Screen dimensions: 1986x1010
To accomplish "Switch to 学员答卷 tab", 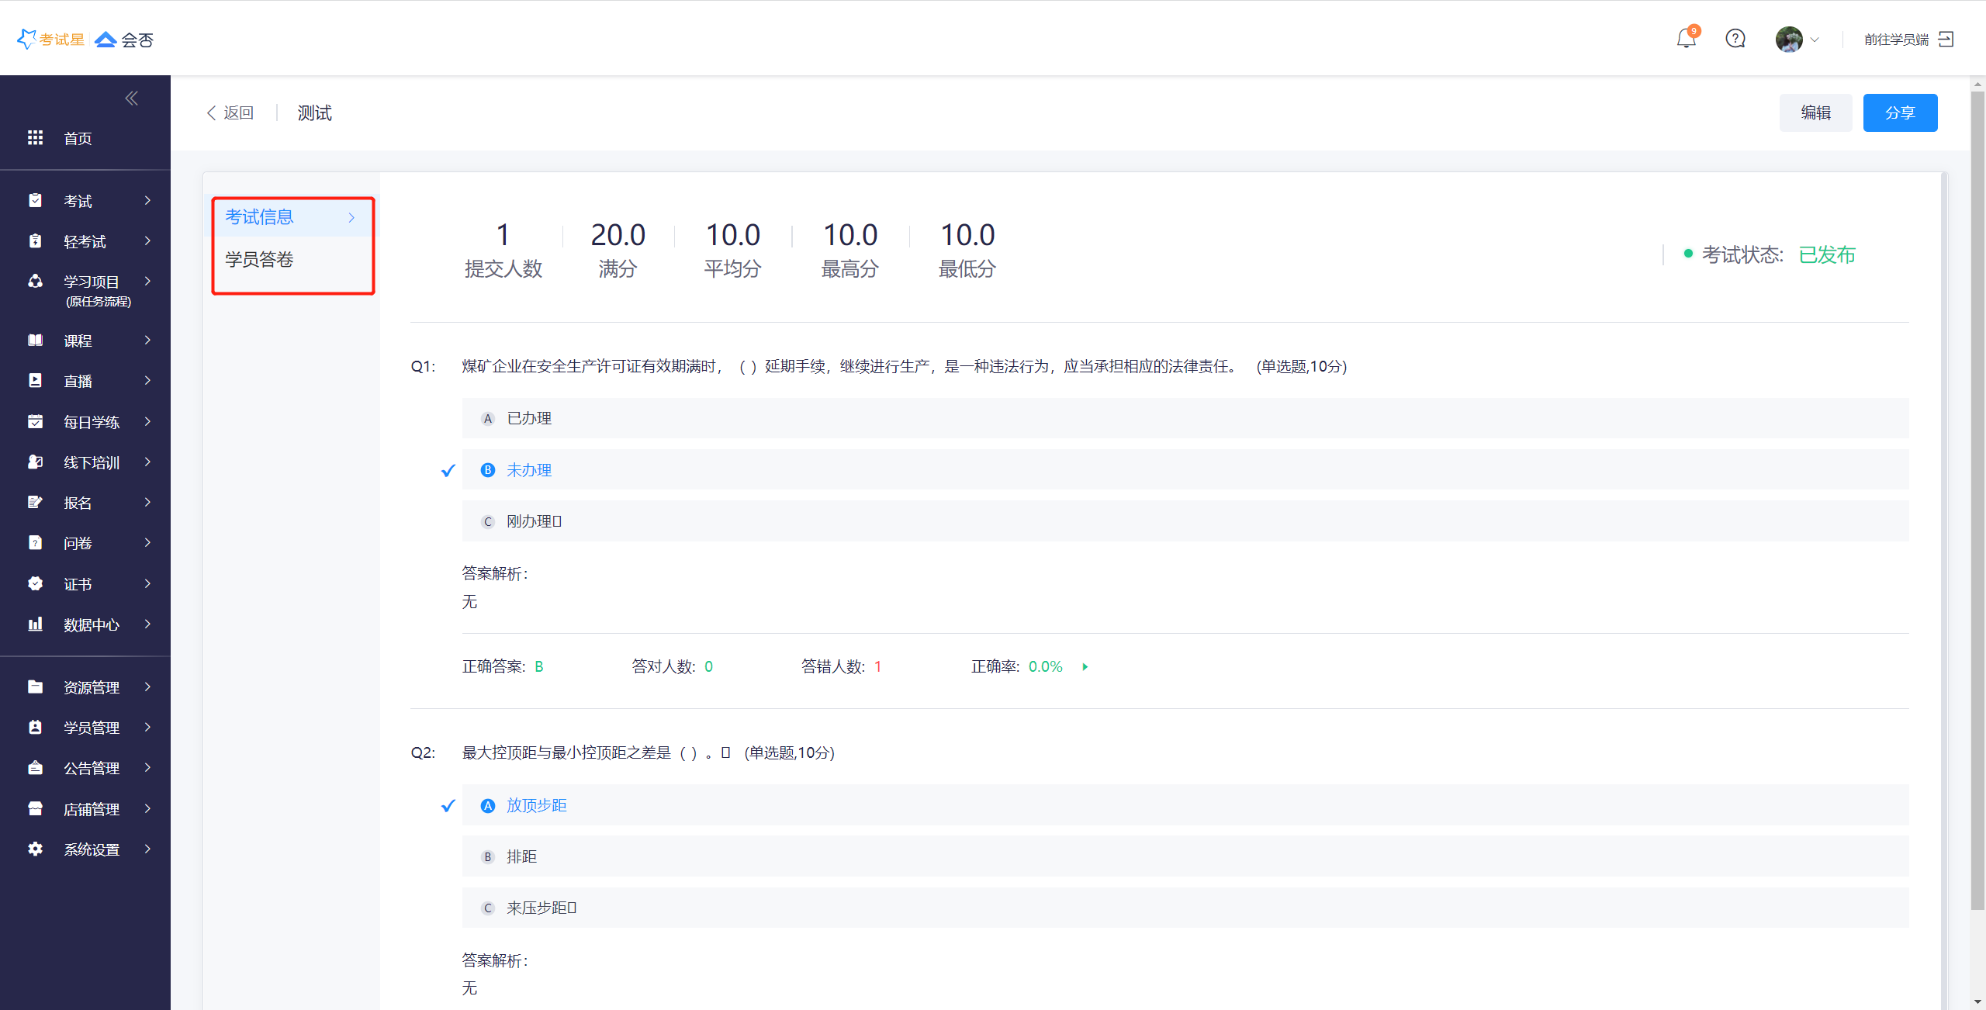I will point(260,260).
